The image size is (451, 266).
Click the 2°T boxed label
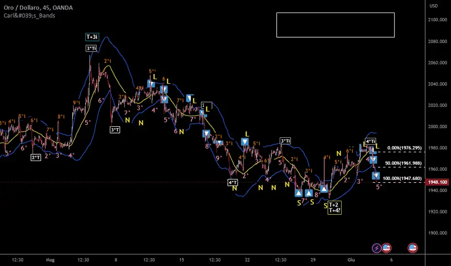point(36,157)
